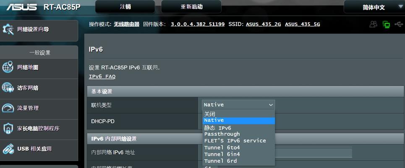The width and height of the screenshot is (405, 168).
Task: Click the ASUS logo
Action: click(x=22, y=7)
